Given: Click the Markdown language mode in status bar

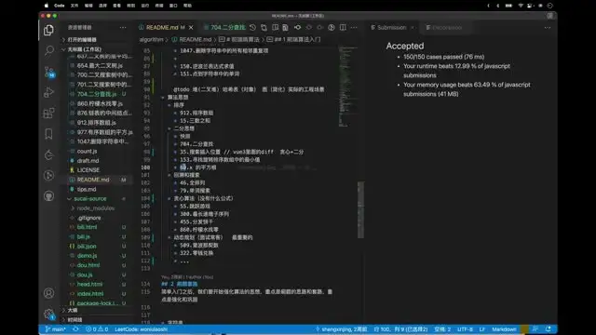Looking at the screenshot, I should (x=504, y=328).
